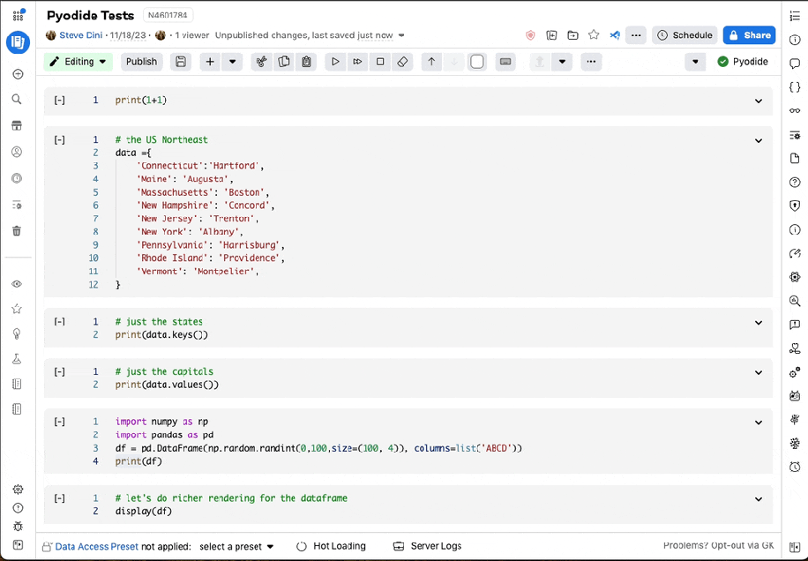The image size is (808, 561).
Task: Click the glasses review icon
Action: coord(795,111)
